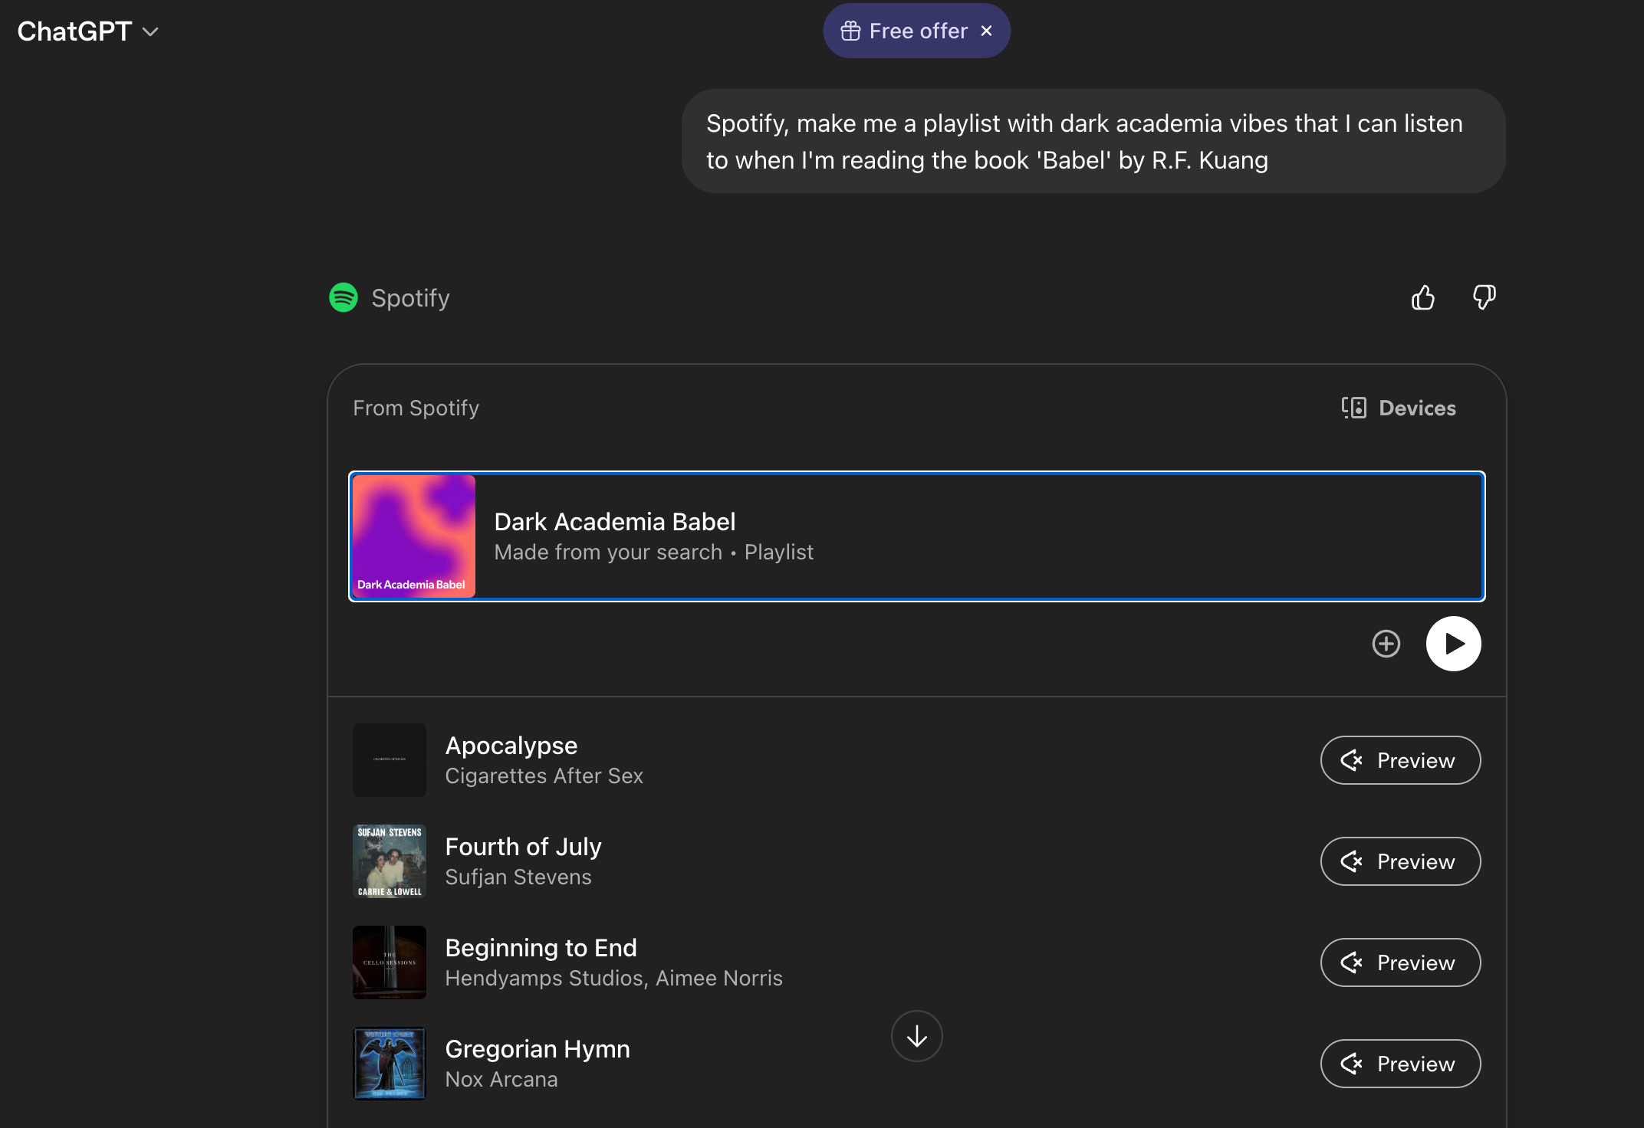Play the Dark Academia Babel playlist
Screen dimensions: 1644x1128
point(1454,644)
